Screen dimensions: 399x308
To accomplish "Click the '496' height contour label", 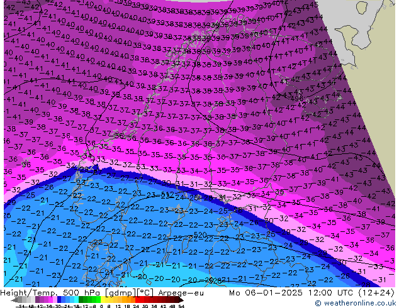I will pyautogui.click(x=297, y=98).
